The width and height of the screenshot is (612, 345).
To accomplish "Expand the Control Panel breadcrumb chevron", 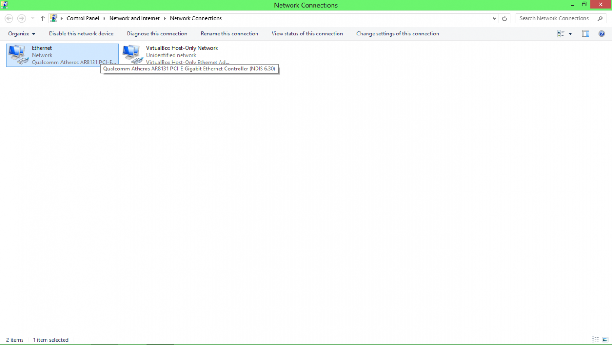I will [x=104, y=18].
